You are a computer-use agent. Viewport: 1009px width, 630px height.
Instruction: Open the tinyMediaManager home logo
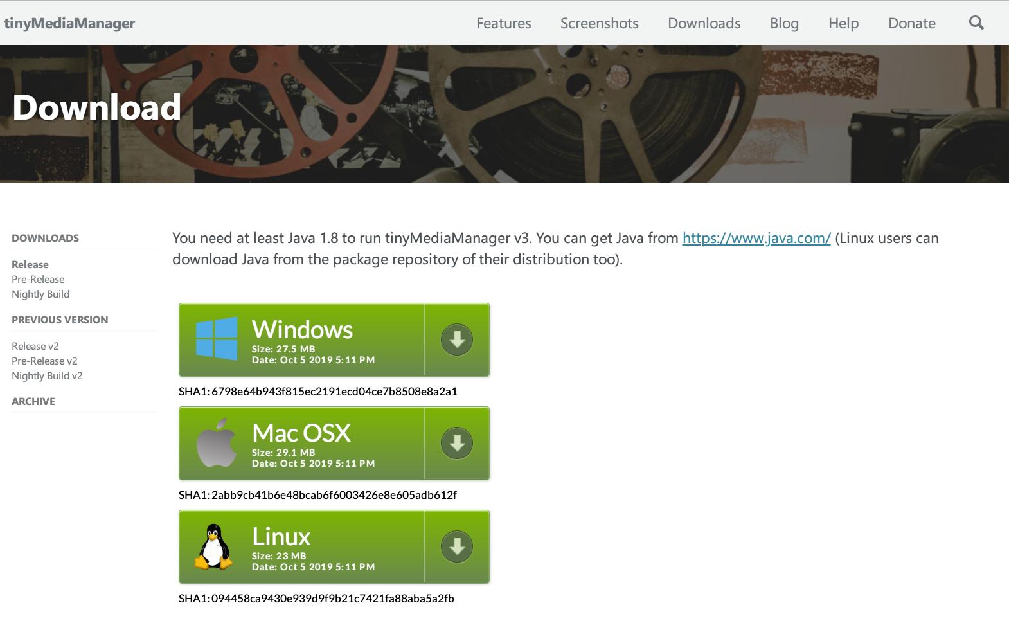[69, 24]
